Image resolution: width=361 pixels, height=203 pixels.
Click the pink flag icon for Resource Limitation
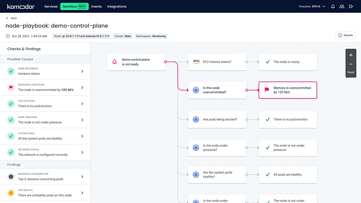click(x=11, y=87)
